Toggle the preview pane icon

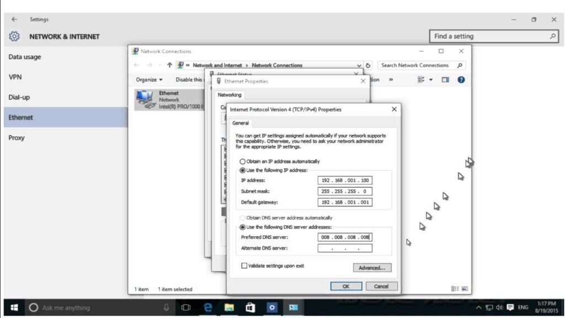tap(445, 79)
